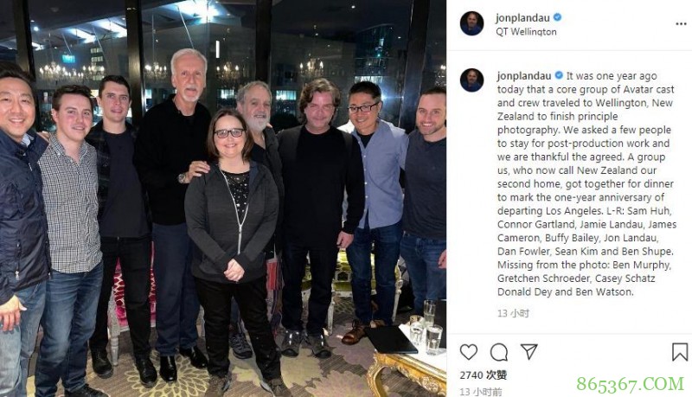
Task: Like the post with the heart icon
Action: (x=468, y=352)
